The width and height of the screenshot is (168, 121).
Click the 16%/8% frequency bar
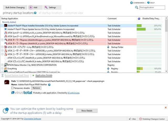[149, 69]
